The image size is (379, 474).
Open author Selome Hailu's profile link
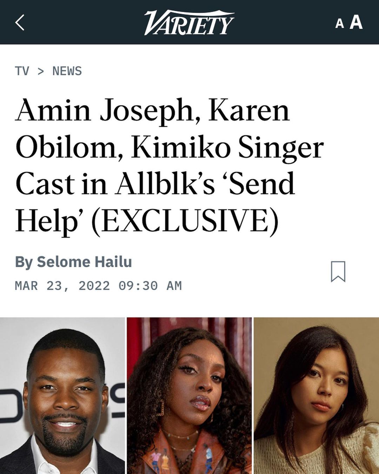point(84,262)
